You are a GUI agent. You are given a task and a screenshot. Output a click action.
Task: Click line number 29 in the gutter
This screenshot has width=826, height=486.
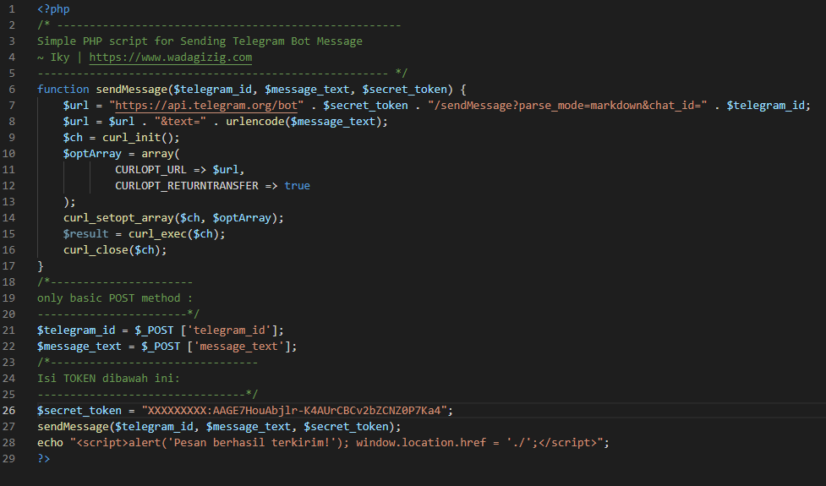(x=9, y=459)
